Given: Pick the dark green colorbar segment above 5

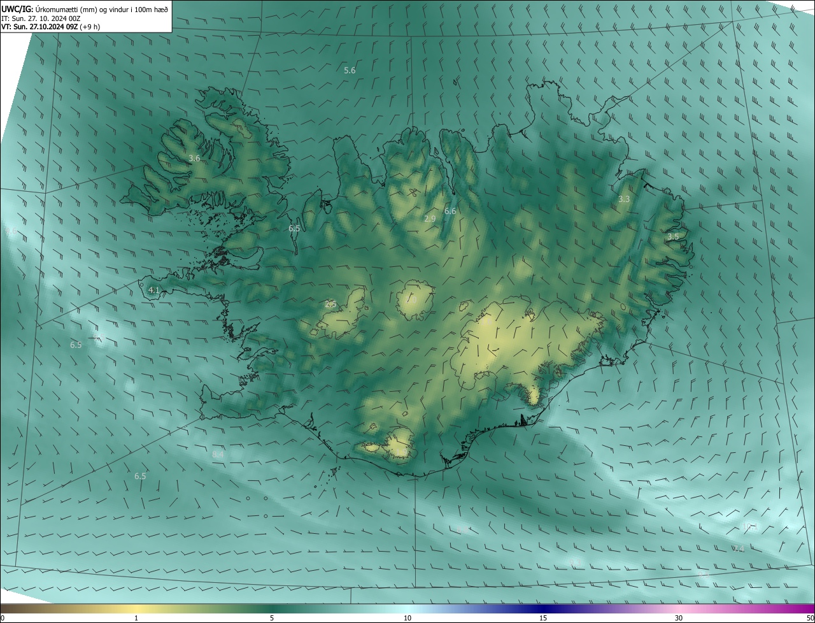Looking at the screenshot, I should pyautogui.click(x=272, y=608).
